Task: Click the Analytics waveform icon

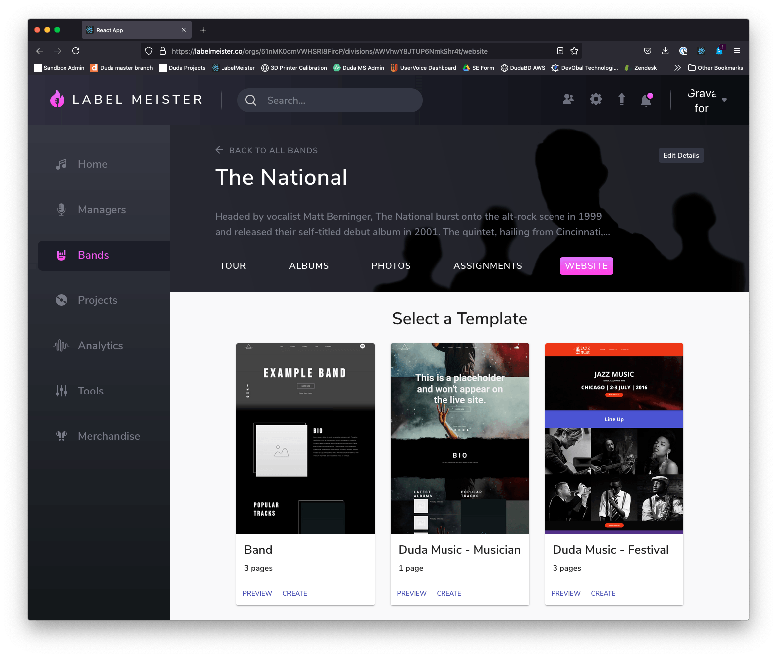Action: (x=61, y=346)
